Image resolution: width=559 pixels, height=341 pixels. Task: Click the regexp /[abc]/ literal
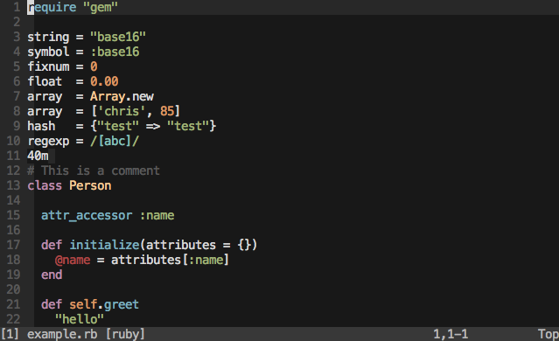tap(115, 141)
